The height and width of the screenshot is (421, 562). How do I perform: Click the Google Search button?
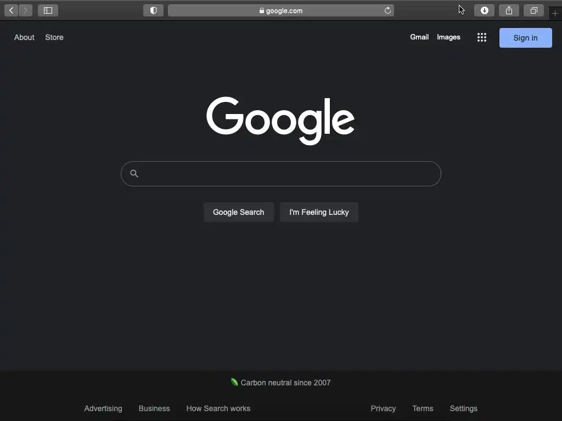(239, 212)
